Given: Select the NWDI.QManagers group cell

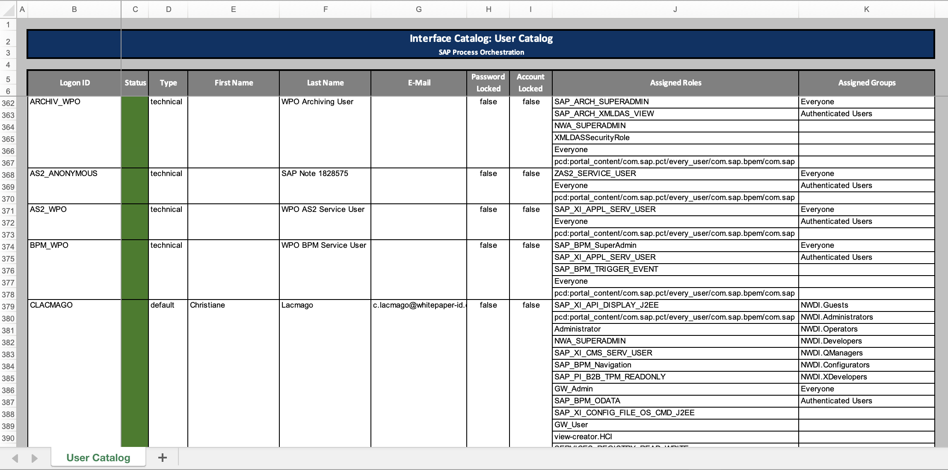Looking at the screenshot, I should [867, 353].
